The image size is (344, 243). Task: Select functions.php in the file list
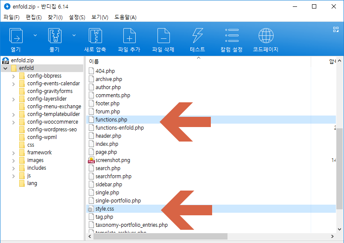(111, 120)
